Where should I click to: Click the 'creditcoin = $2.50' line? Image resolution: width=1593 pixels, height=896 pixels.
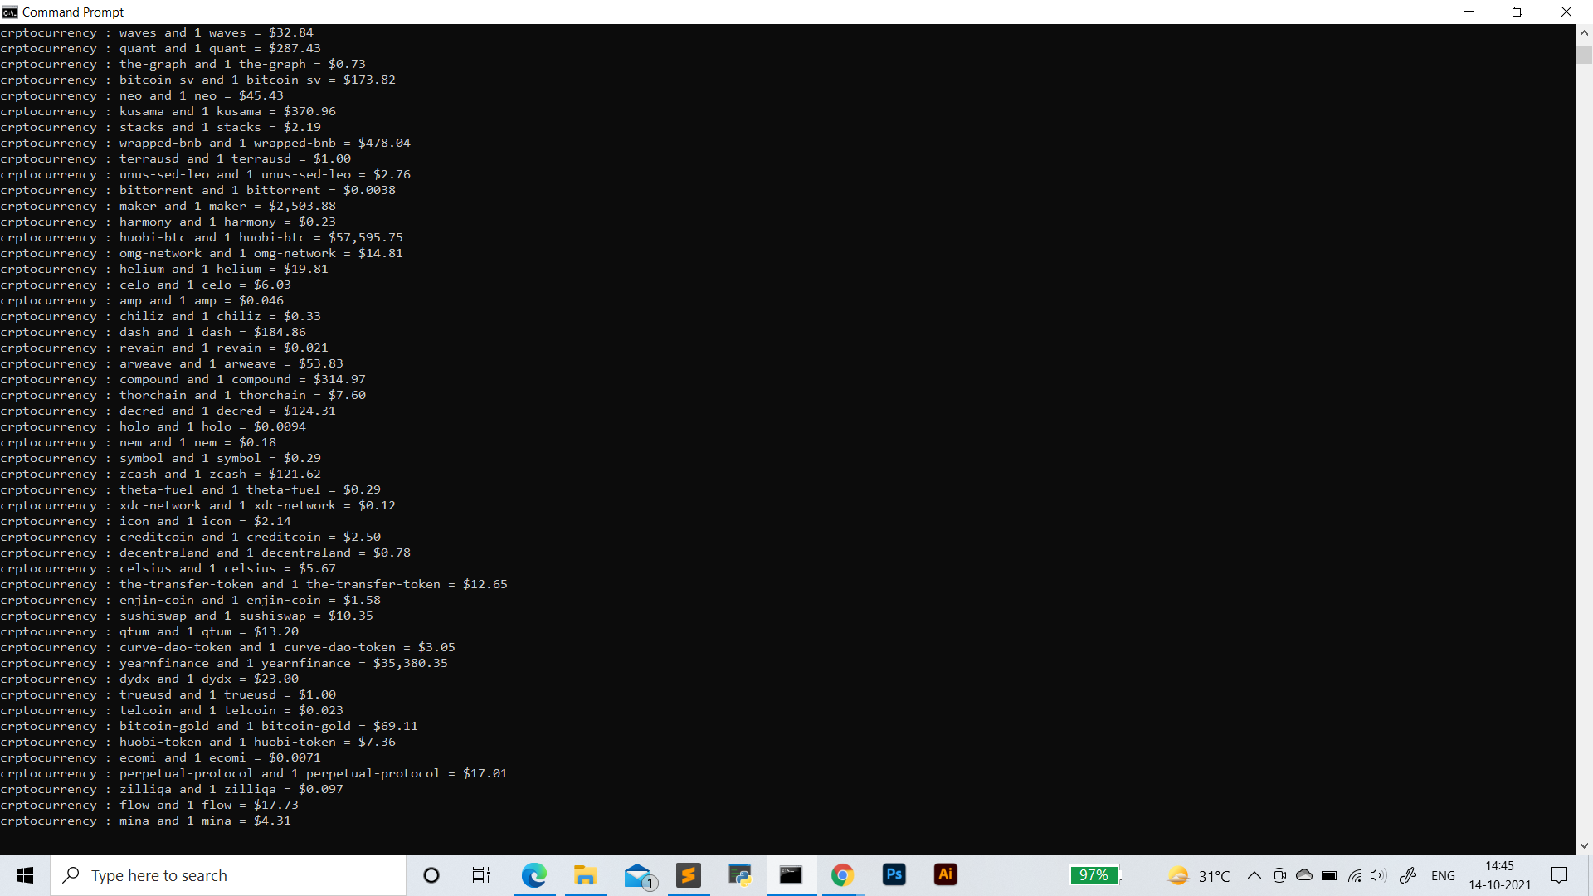[x=191, y=537]
